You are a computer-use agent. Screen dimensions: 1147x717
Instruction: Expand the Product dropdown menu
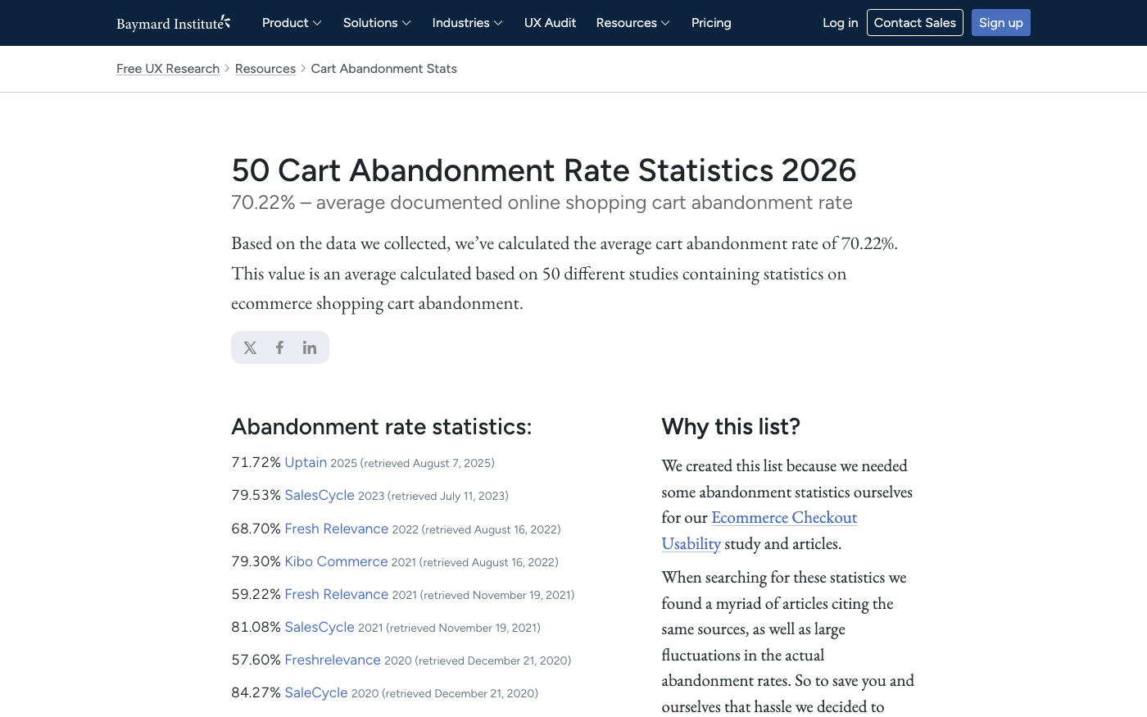[292, 23]
